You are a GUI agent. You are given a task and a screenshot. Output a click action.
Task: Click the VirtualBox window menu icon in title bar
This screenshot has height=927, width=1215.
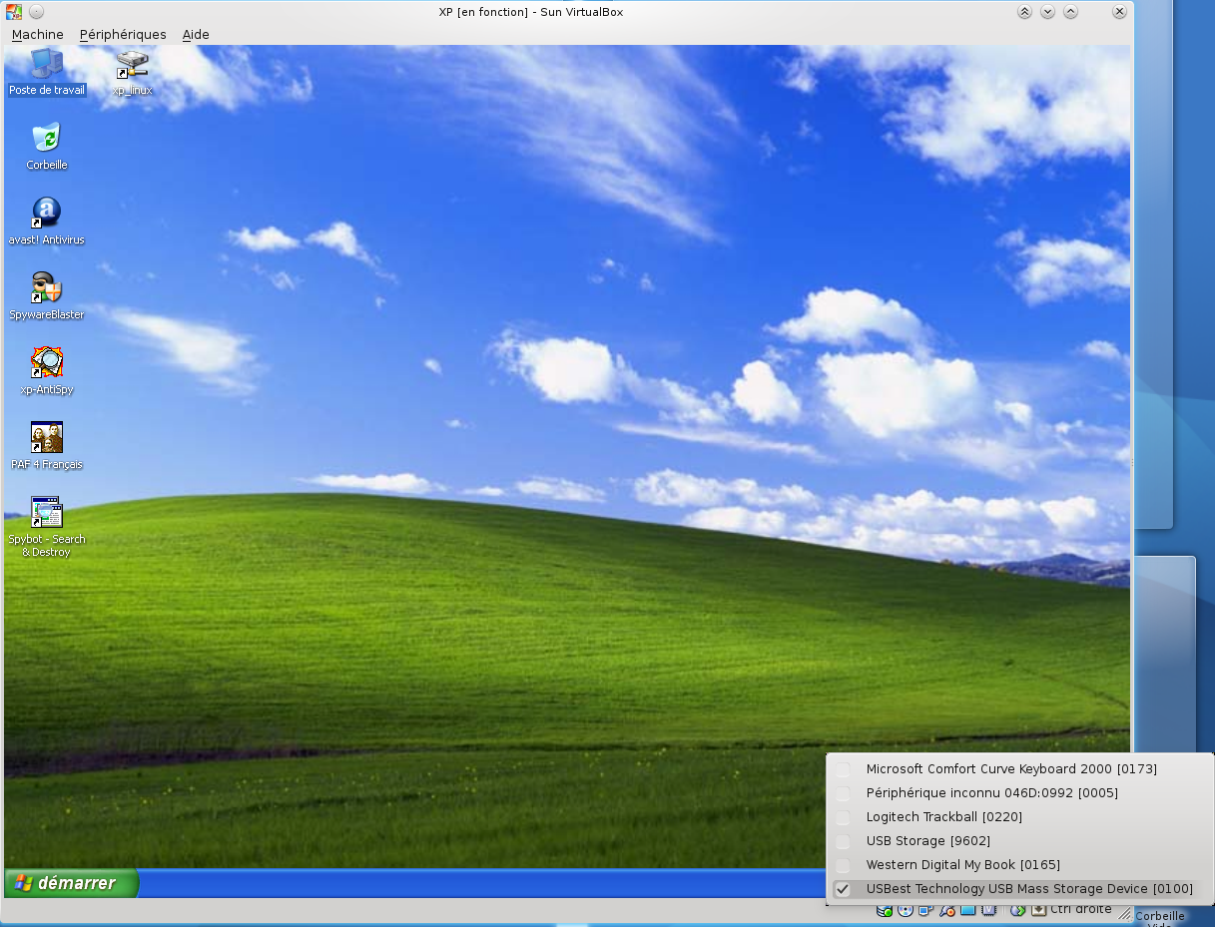point(14,12)
